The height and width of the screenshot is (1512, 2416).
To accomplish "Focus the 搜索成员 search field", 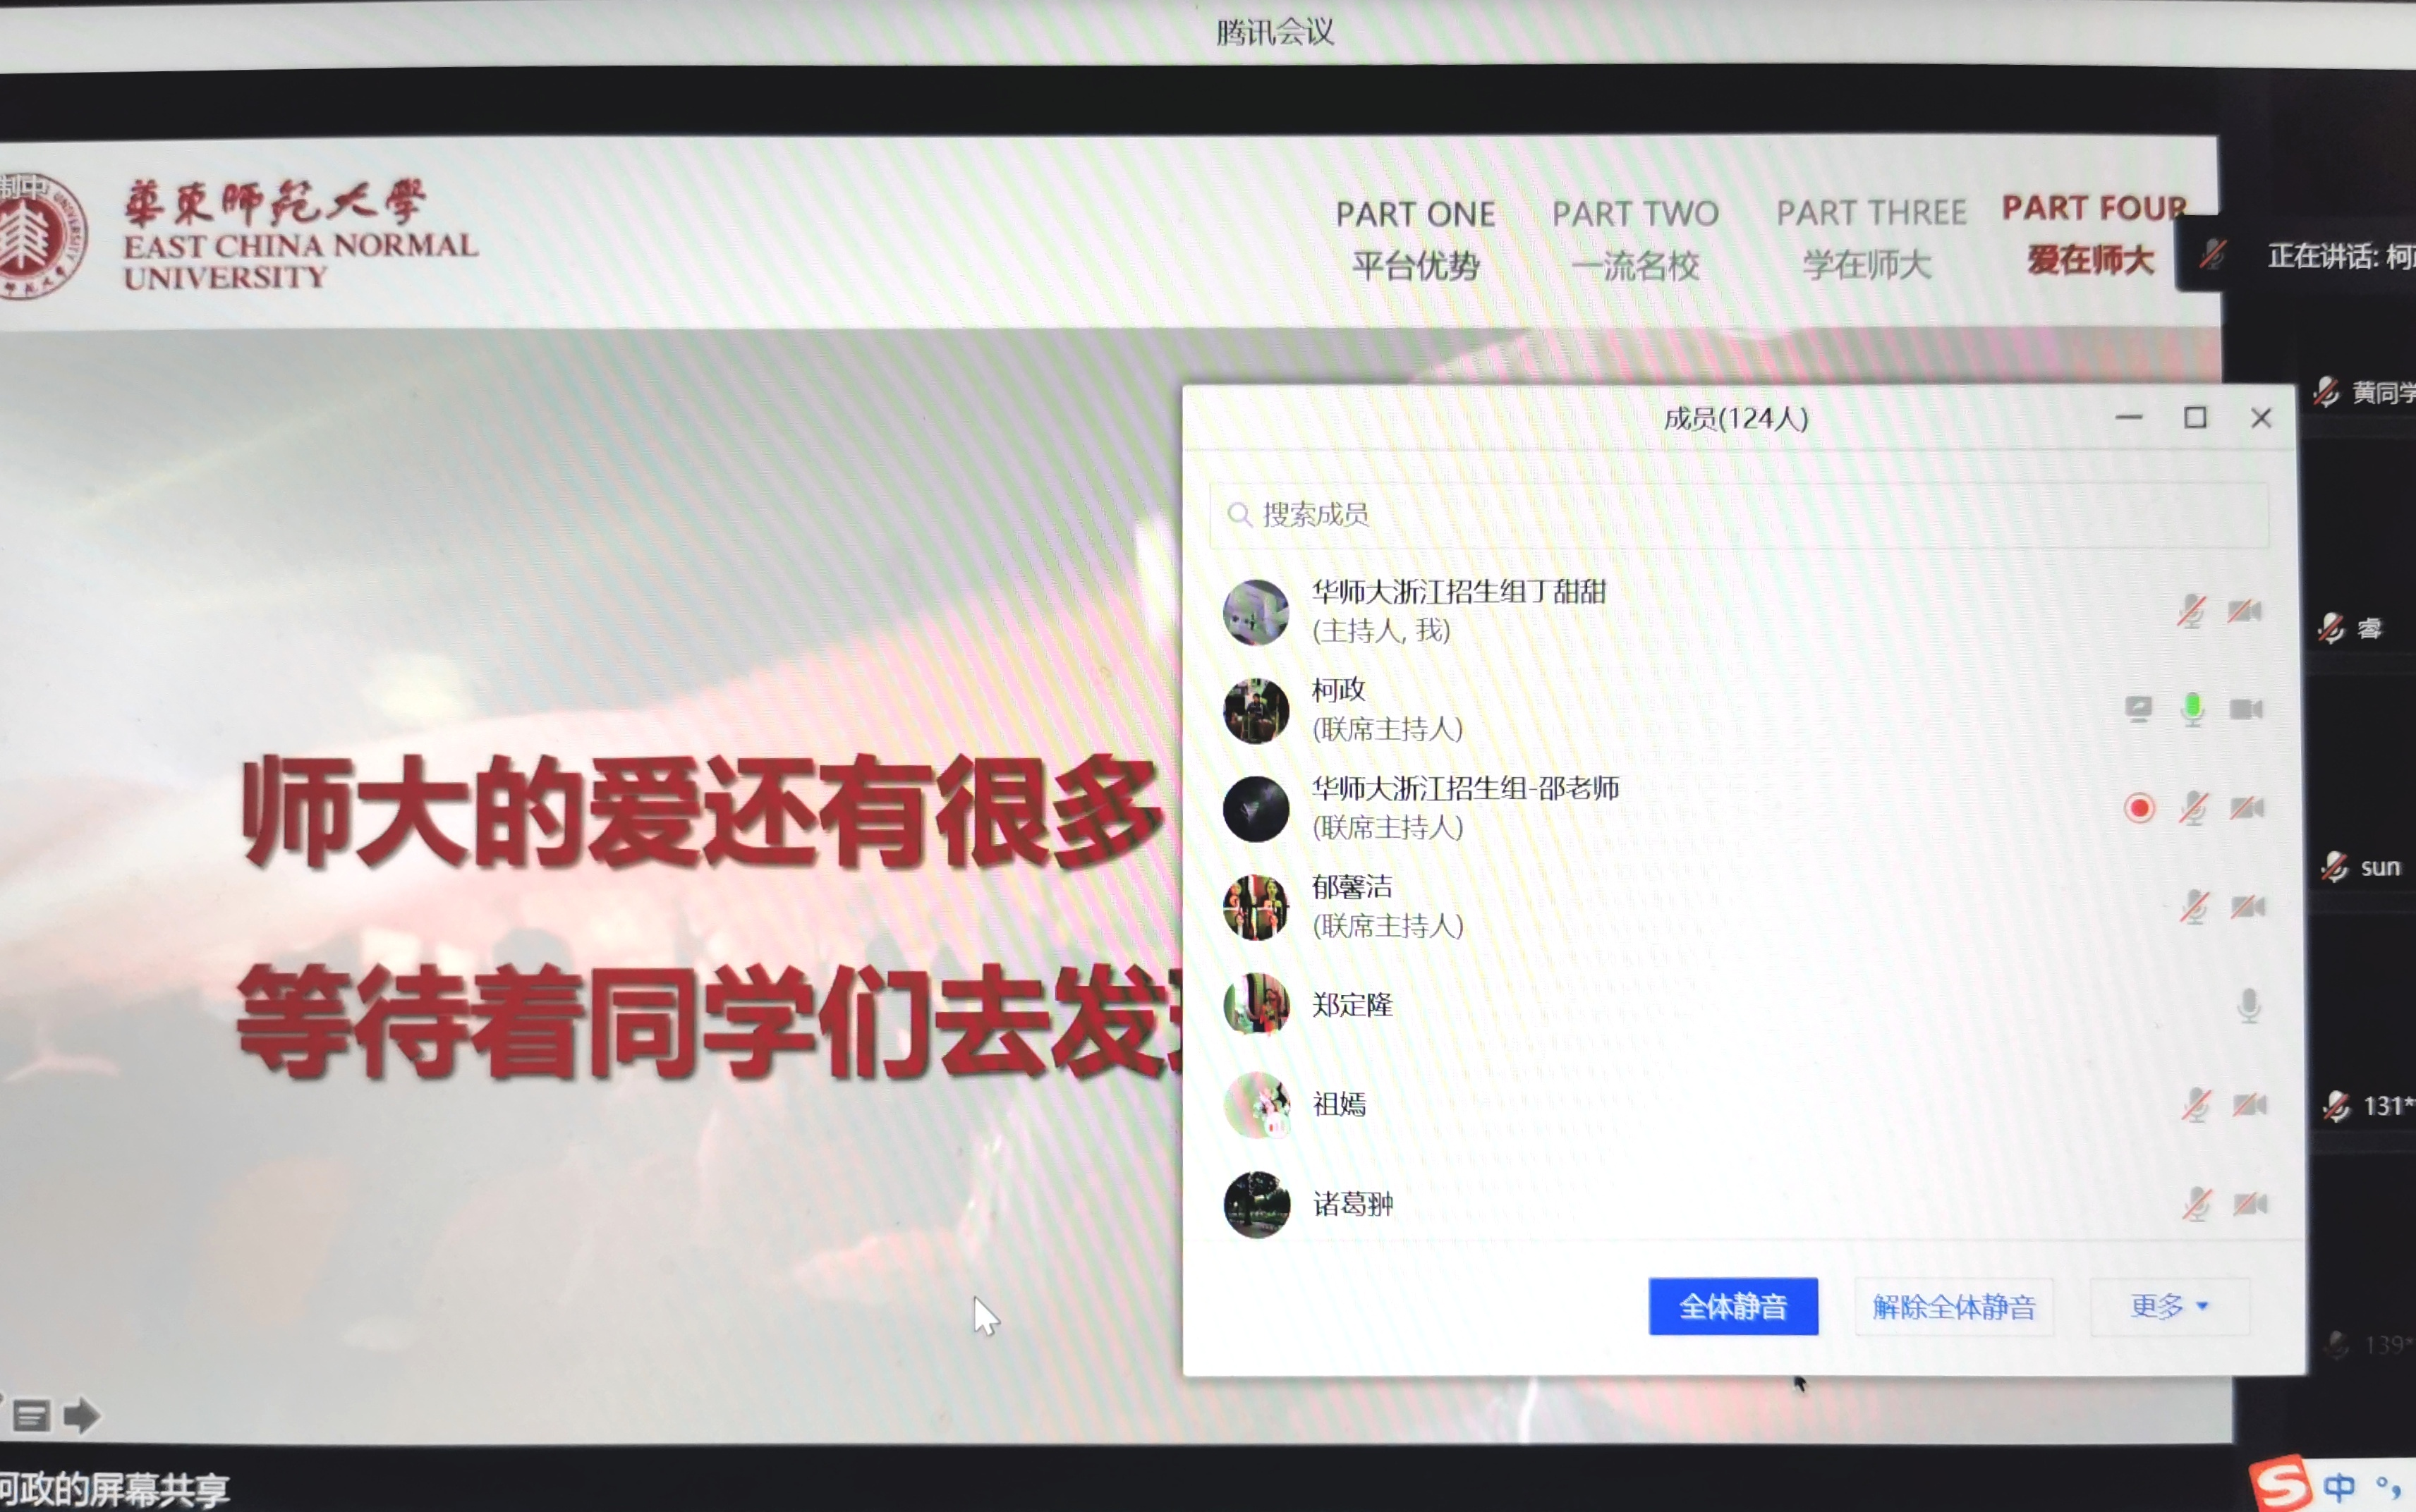I will click(x=1738, y=515).
